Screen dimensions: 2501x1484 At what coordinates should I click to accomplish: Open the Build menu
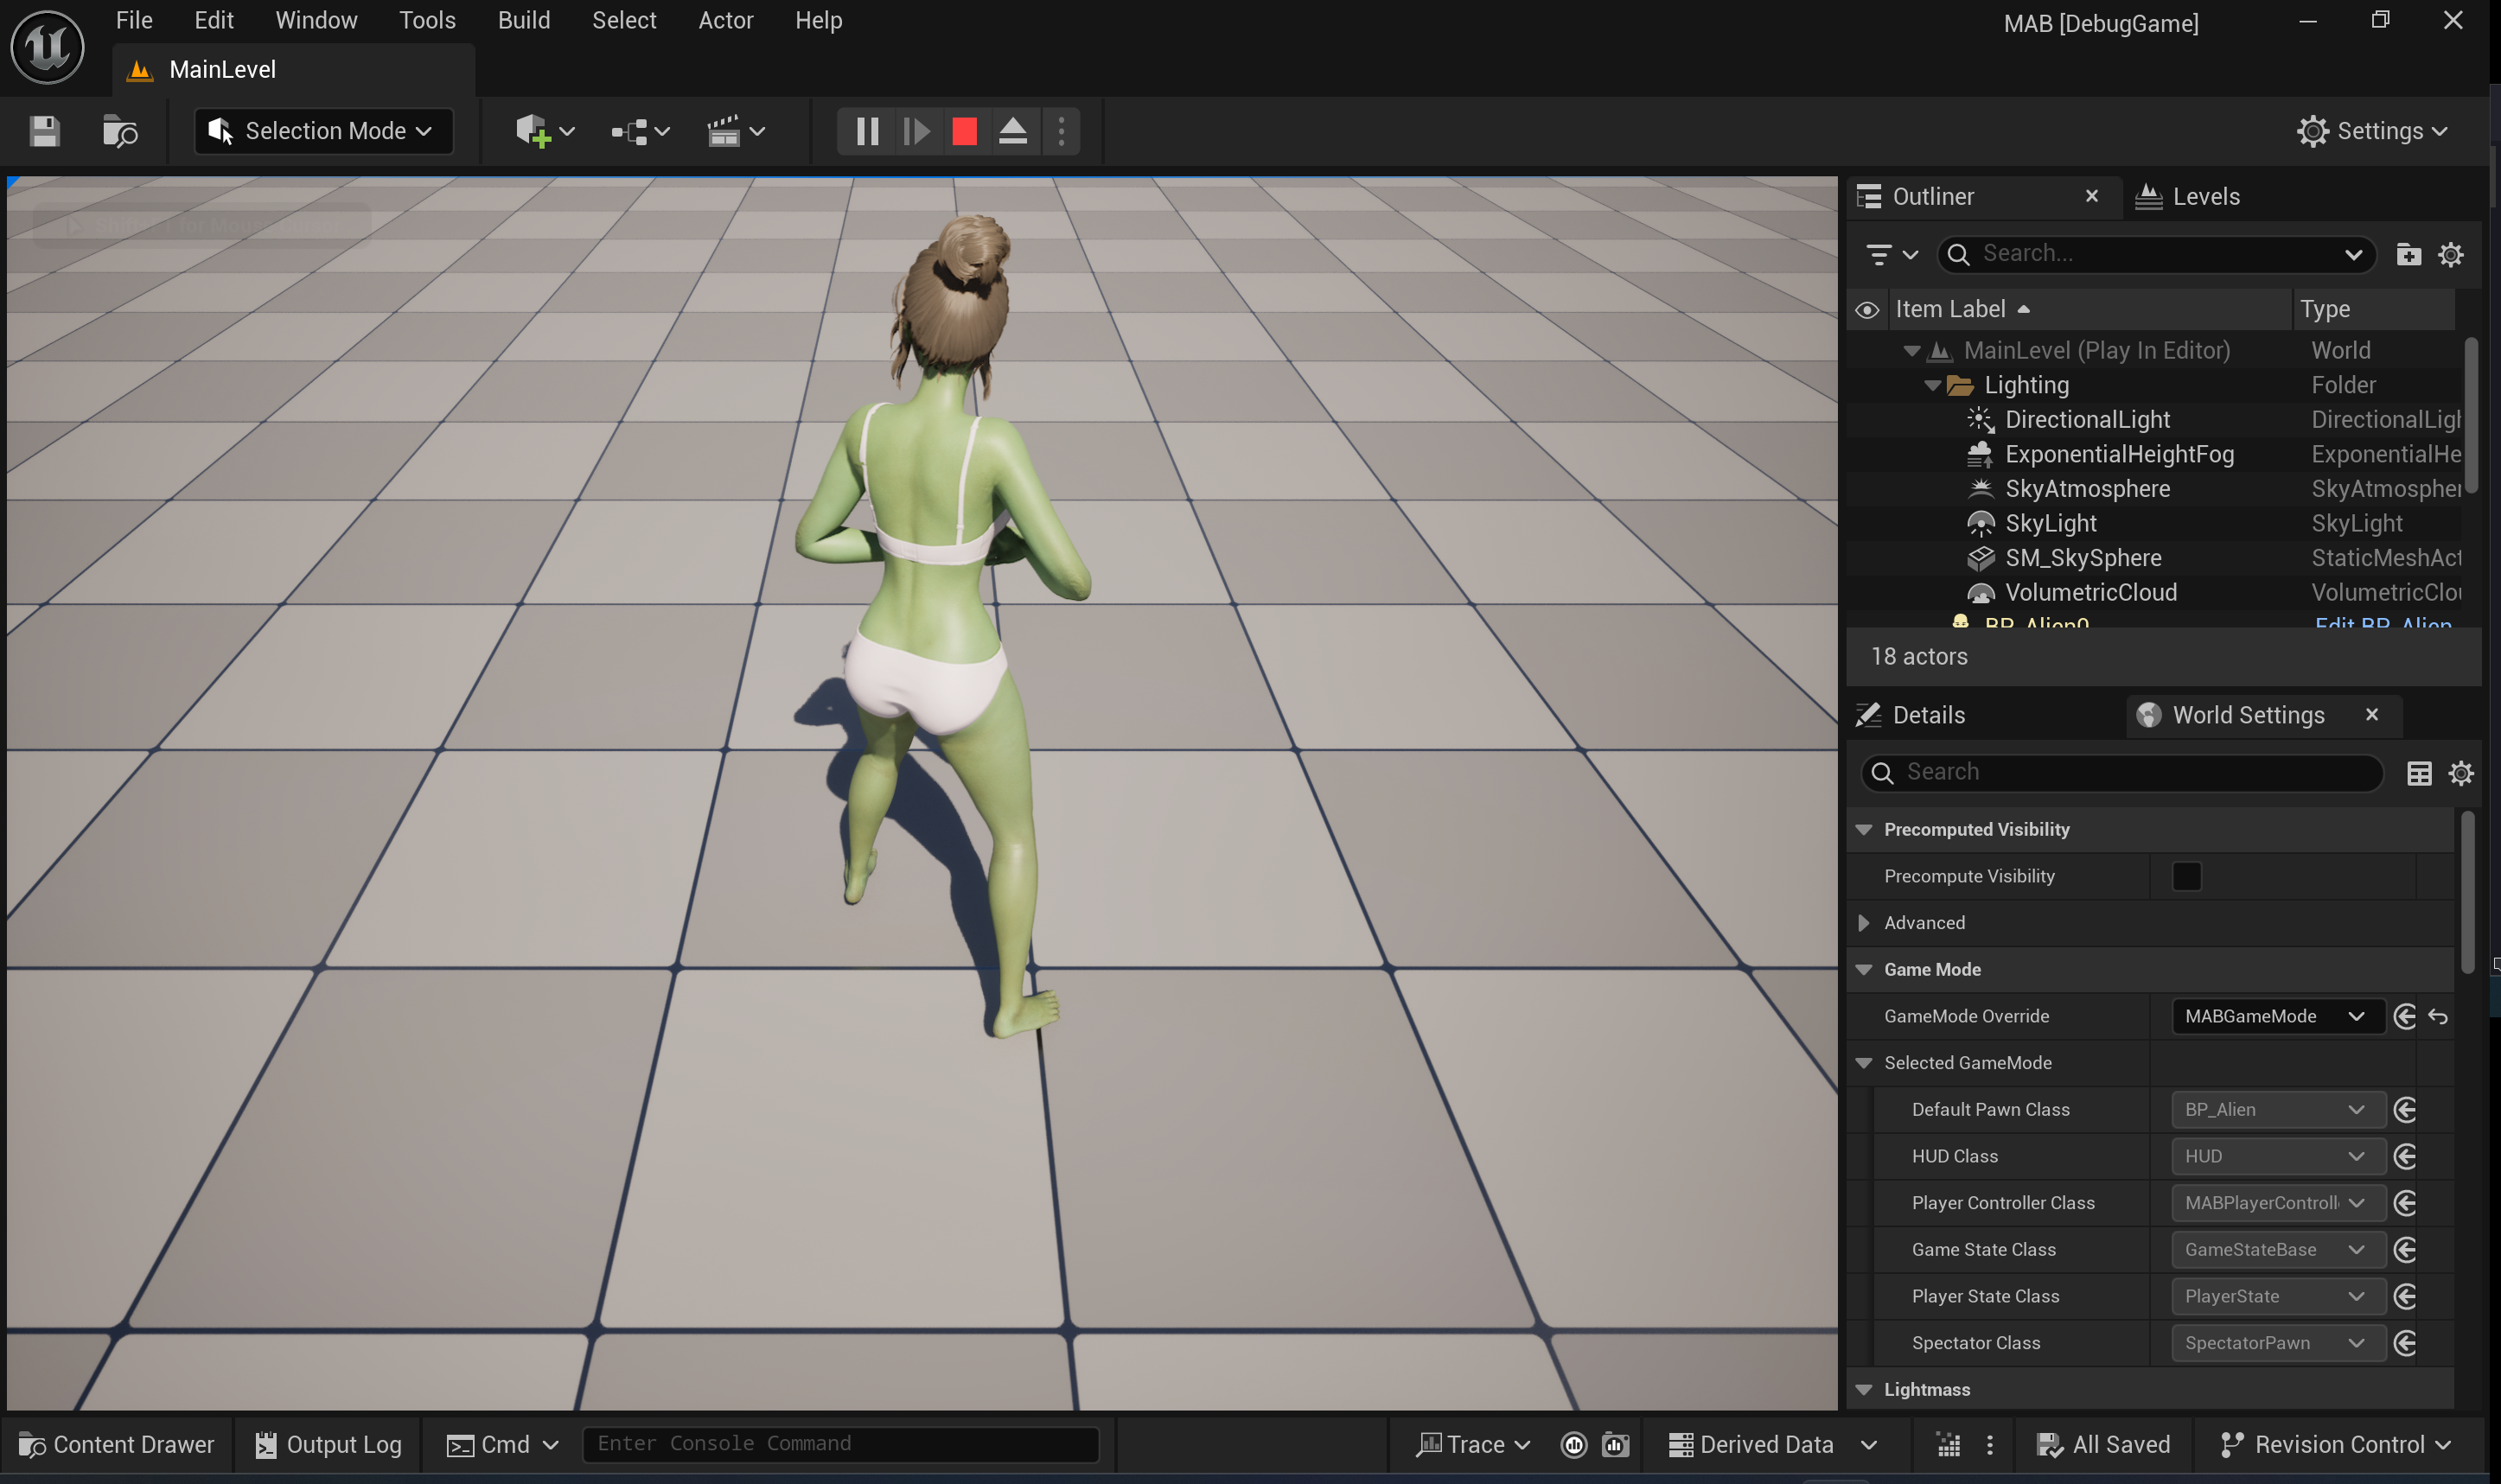point(524,20)
